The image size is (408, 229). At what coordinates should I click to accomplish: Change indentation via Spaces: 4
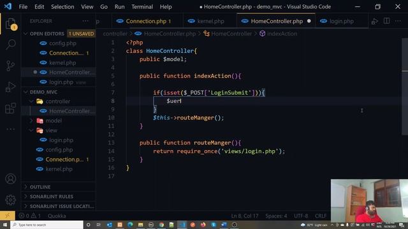(x=276, y=216)
